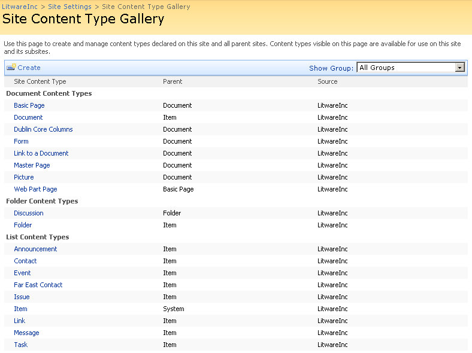472x353 pixels.
Task: Click the Form content type link
Action: pyautogui.click(x=21, y=141)
